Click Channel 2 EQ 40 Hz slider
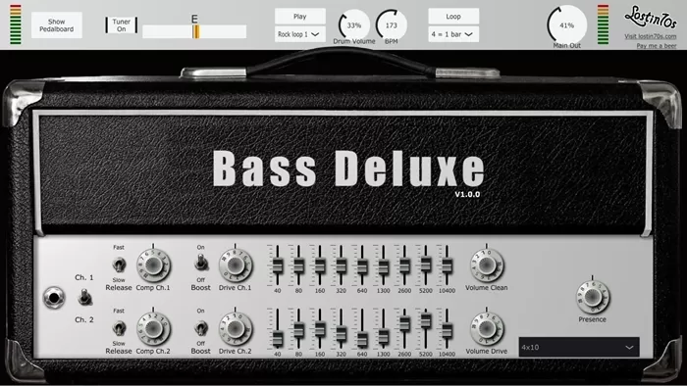Image resolution: width=687 pixels, height=386 pixels. [278, 329]
